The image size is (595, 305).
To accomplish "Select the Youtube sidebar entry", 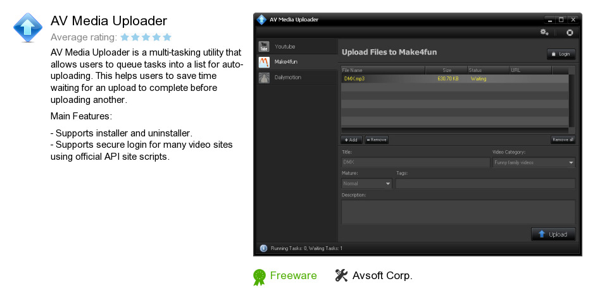I will pyautogui.click(x=297, y=47).
